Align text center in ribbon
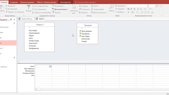Viewport: 169px width, 95px height. point(145,12)
